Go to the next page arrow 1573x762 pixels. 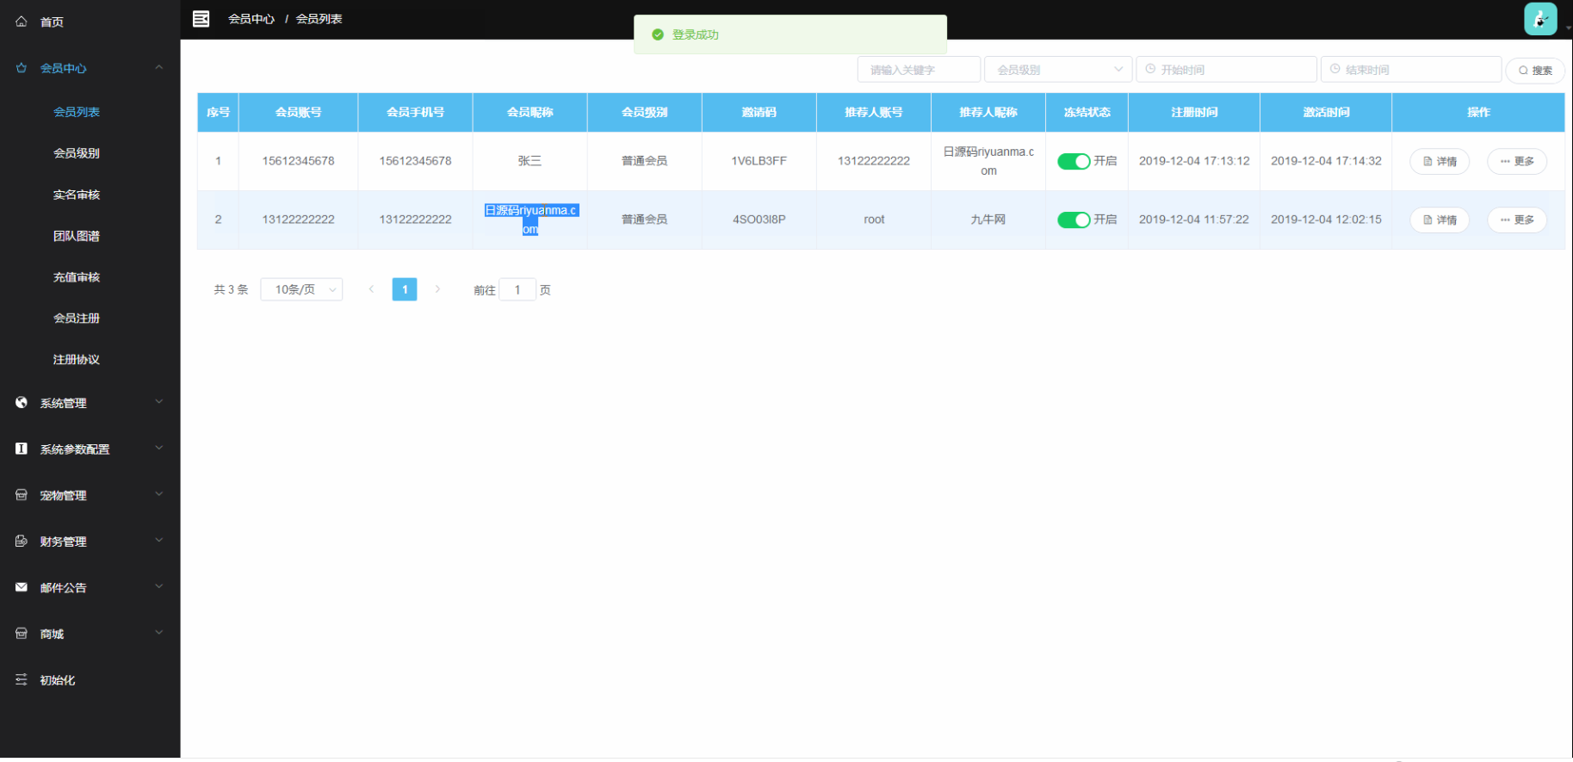tap(437, 289)
